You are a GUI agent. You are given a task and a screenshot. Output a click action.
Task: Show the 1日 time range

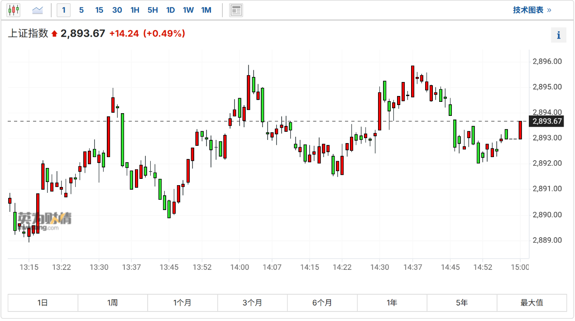[x=43, y=303]
